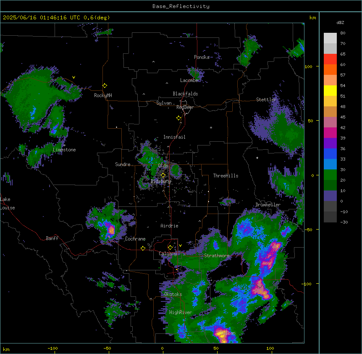Click the -100 tick on the horizontal axis
This screenshot has height=354, width=362.
point(52,348)
